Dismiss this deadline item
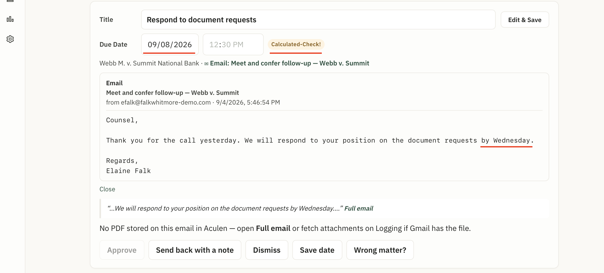 click(267, 250)
